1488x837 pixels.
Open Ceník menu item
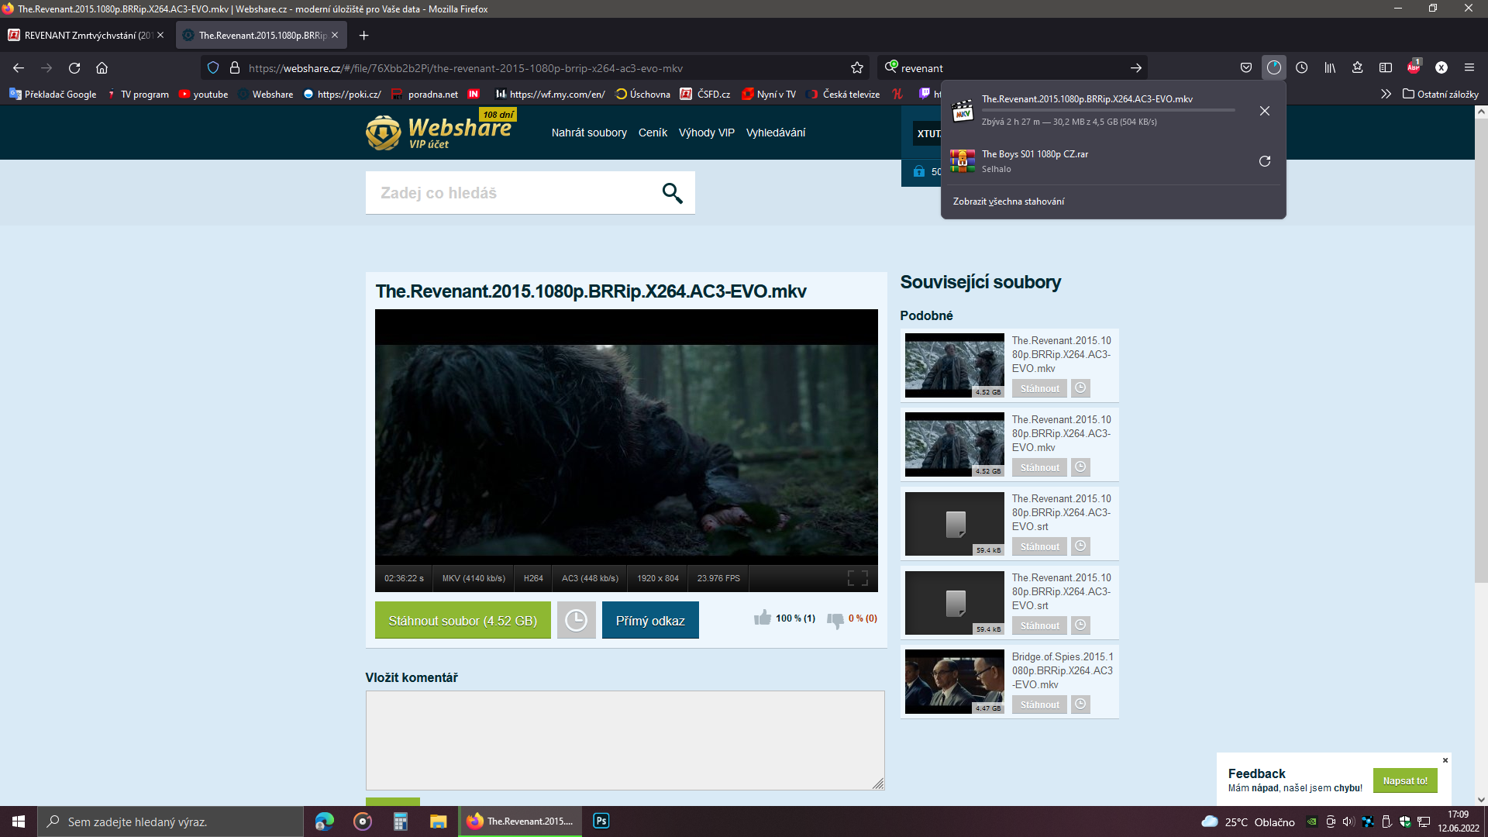tap(653, 133)
